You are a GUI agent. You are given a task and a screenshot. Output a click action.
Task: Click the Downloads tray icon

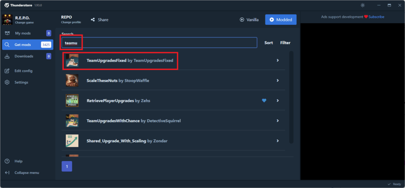(7, 56)
